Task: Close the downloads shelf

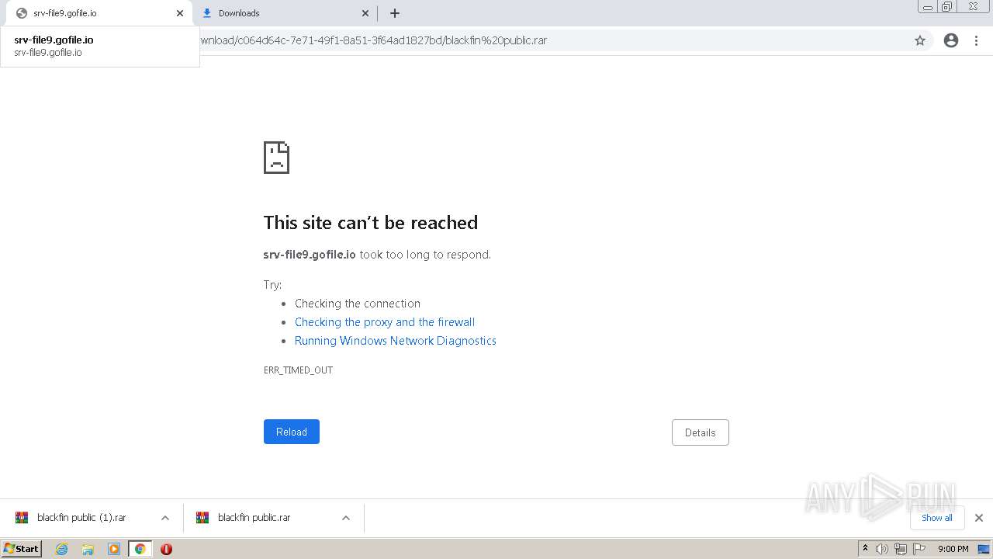Action: (x=979, y=518)
